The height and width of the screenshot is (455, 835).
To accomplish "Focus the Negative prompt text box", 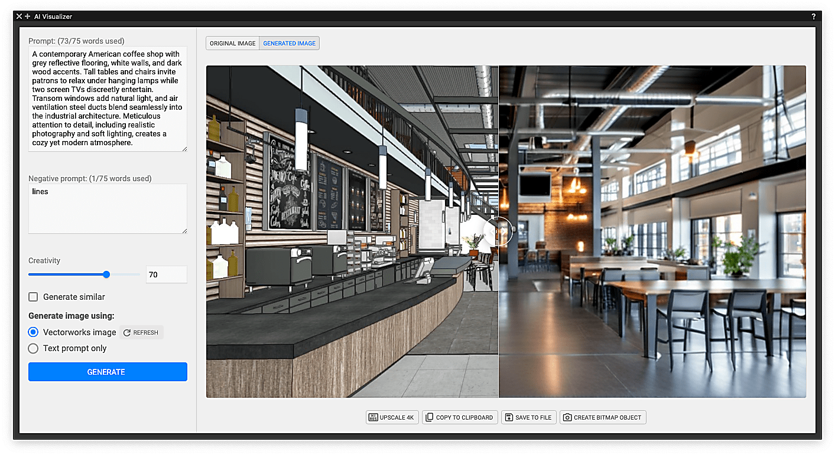I will pyautogui.click(x=108, y=208).
